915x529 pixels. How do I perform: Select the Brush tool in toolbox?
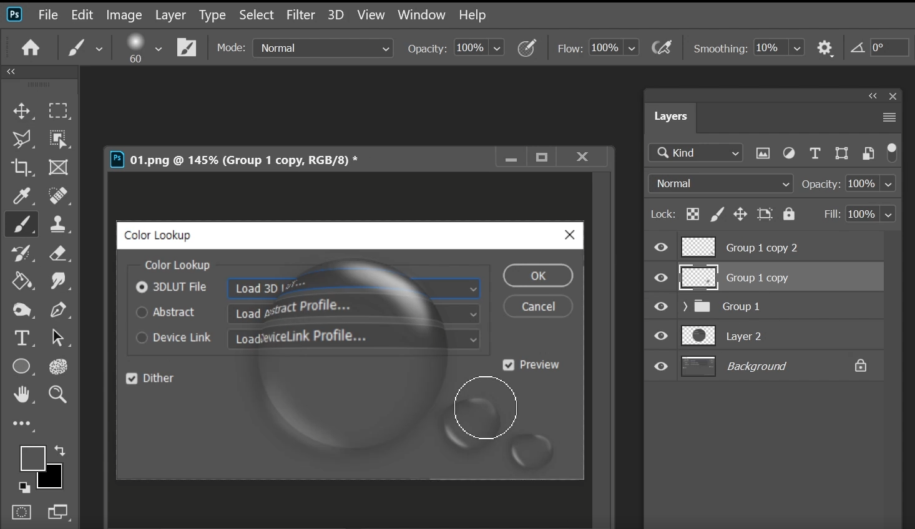pos(22,225)
